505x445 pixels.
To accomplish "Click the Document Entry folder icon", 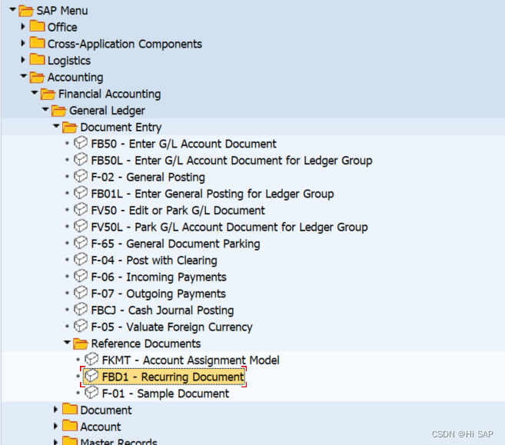I will click(x=70, y=127).
